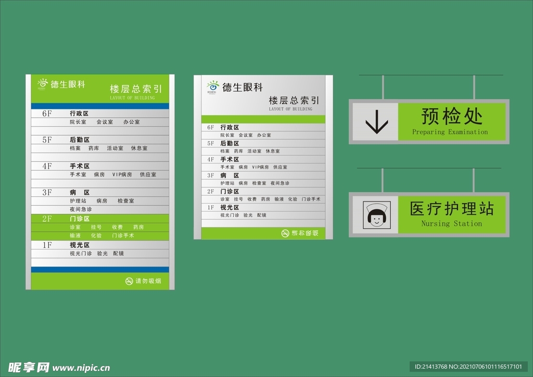Image resolution: width=533 pixels, height=377 pixels.
Task: Click 配镜 on the blue-striped directory
Action: pyautogui.click(x=119, y=254)
